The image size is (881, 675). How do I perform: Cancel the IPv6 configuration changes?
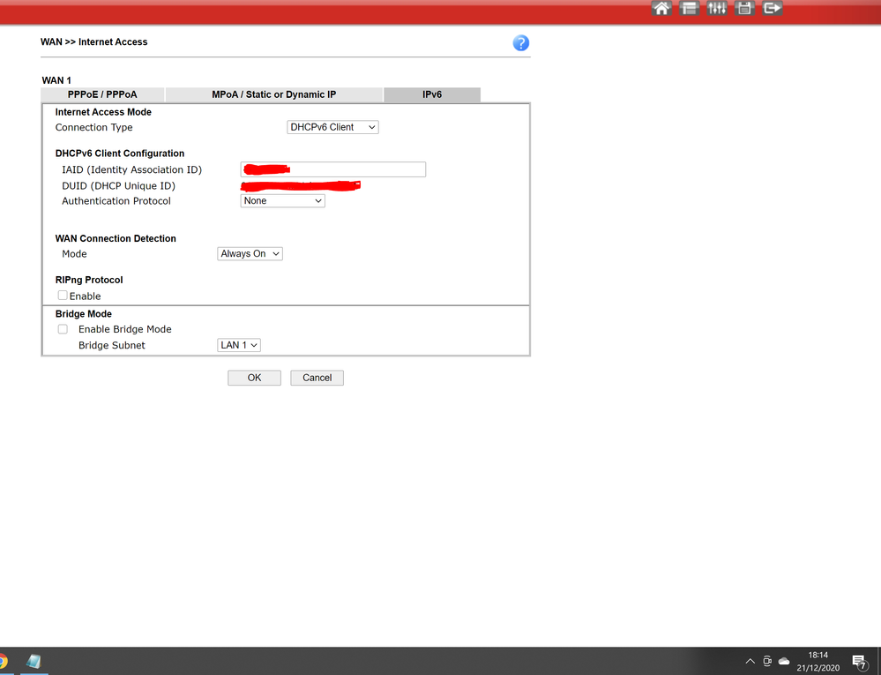click(317, 378)
